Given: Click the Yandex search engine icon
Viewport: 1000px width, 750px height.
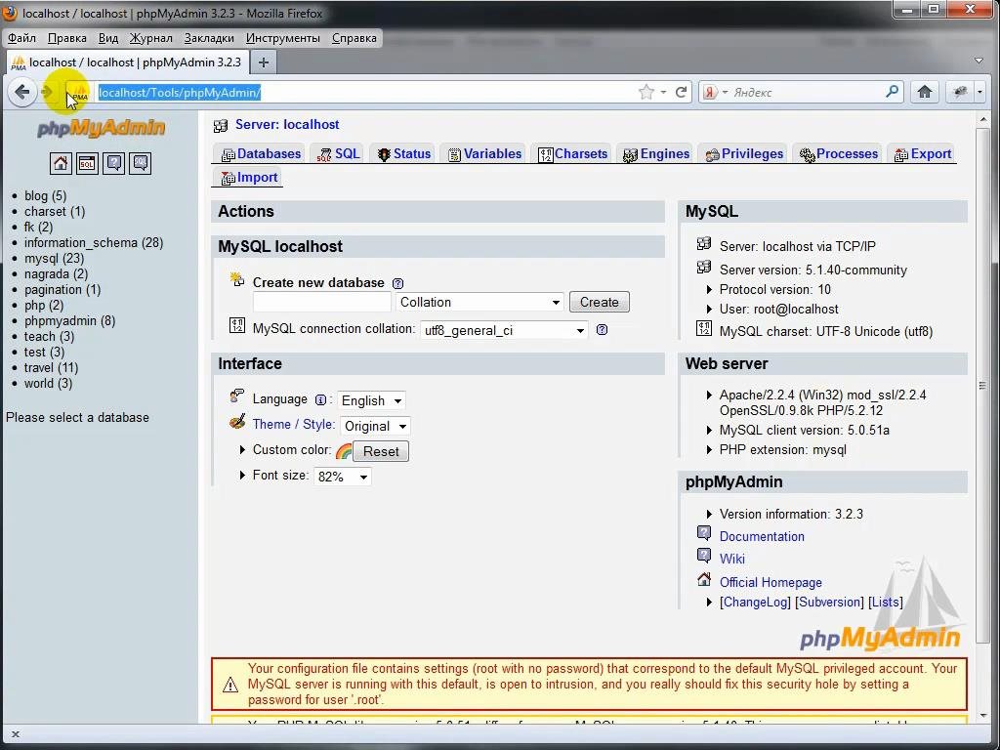Looking at the screenshot, I should coord(710,93).
